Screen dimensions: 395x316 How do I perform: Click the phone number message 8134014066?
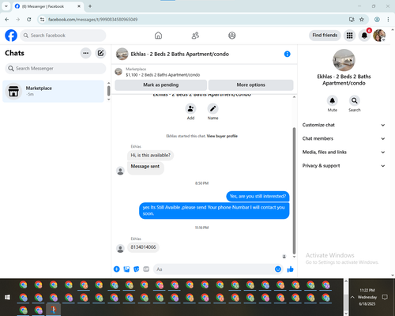coord(143,247)
